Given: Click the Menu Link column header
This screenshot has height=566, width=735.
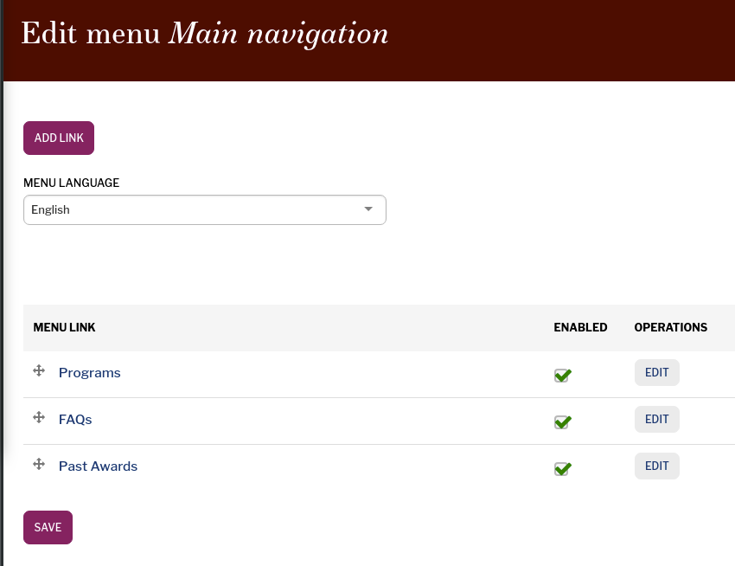Looking at the screenshot, I should tap(64, 327).
